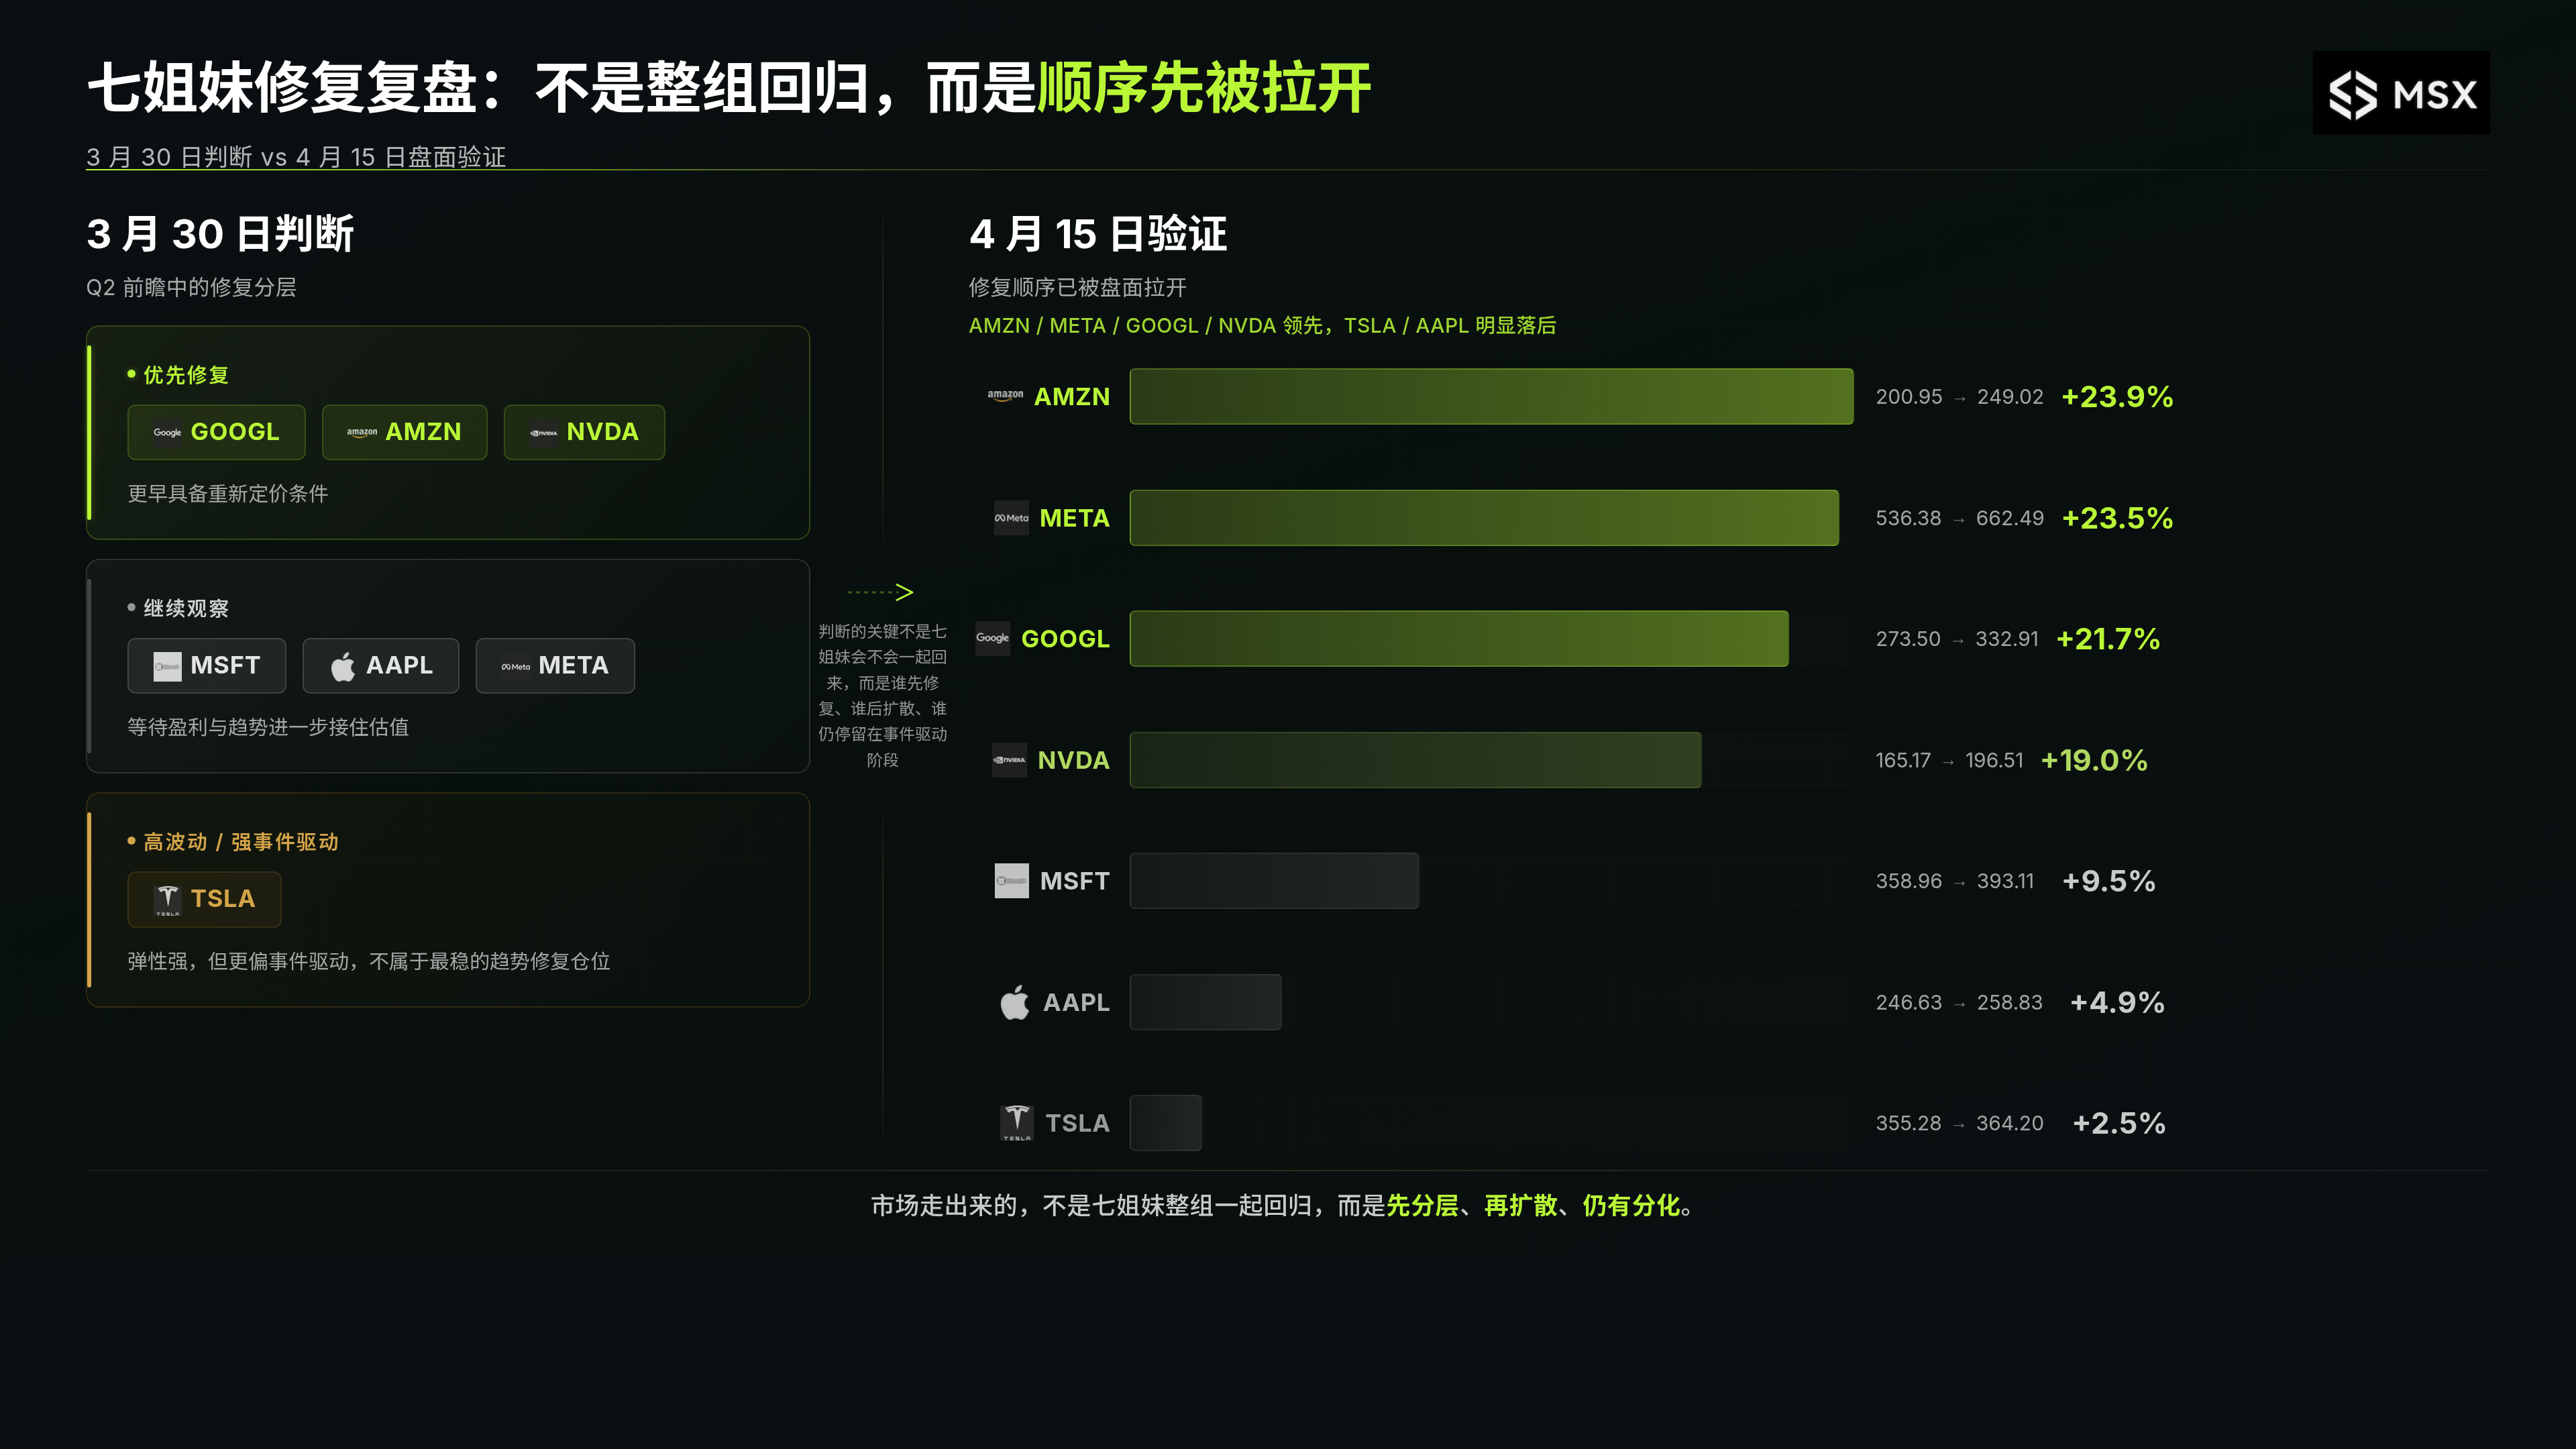
Task: Click the +23.9% gain label
Action: pyautogui.click(x=2117, y=397)
